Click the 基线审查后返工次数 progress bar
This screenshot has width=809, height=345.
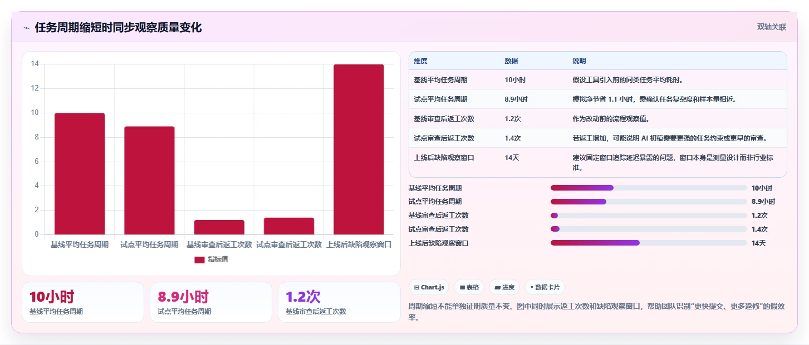pyautogui.click(x=649, y=216)
